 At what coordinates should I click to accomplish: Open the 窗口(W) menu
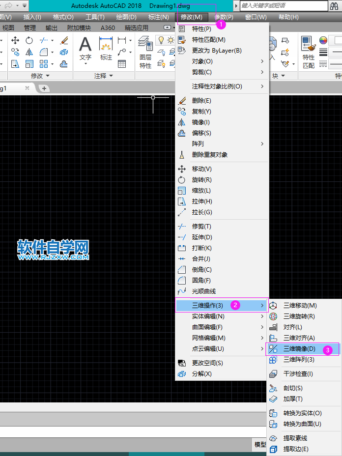point(256,17)
